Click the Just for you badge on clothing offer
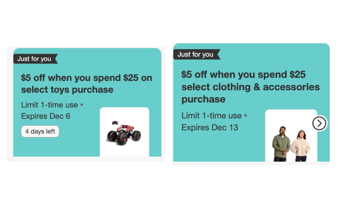This screenshot has width=338, height=208. point(196,54)
